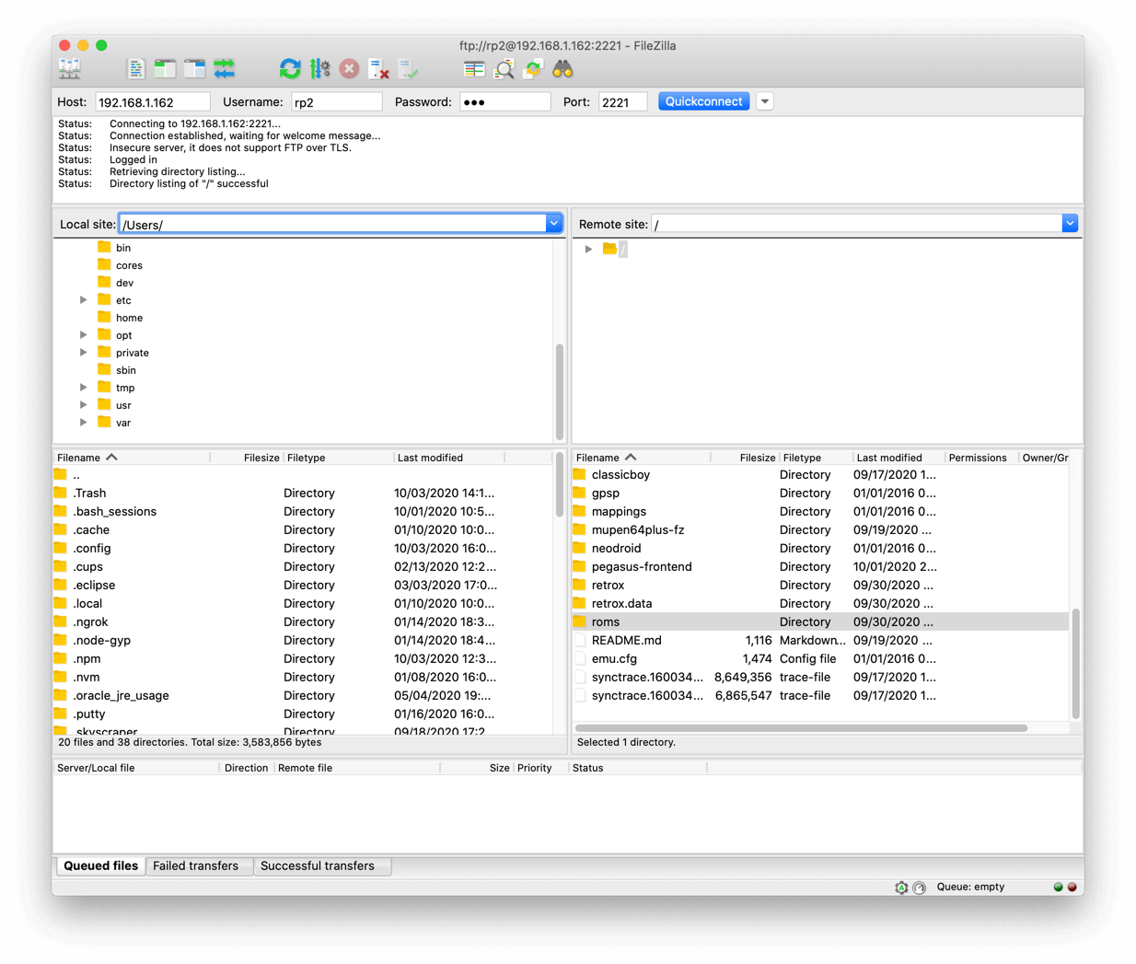Select the .Trash folder in local list
This screenshot has height=964, width=1136.
click(304, 494)
